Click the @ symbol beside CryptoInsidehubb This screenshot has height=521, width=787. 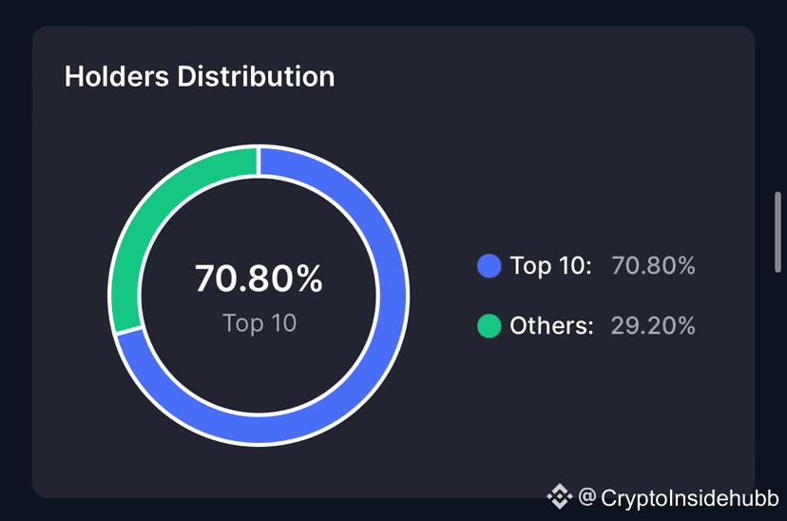pyautogui.click(x=586, y=497)
